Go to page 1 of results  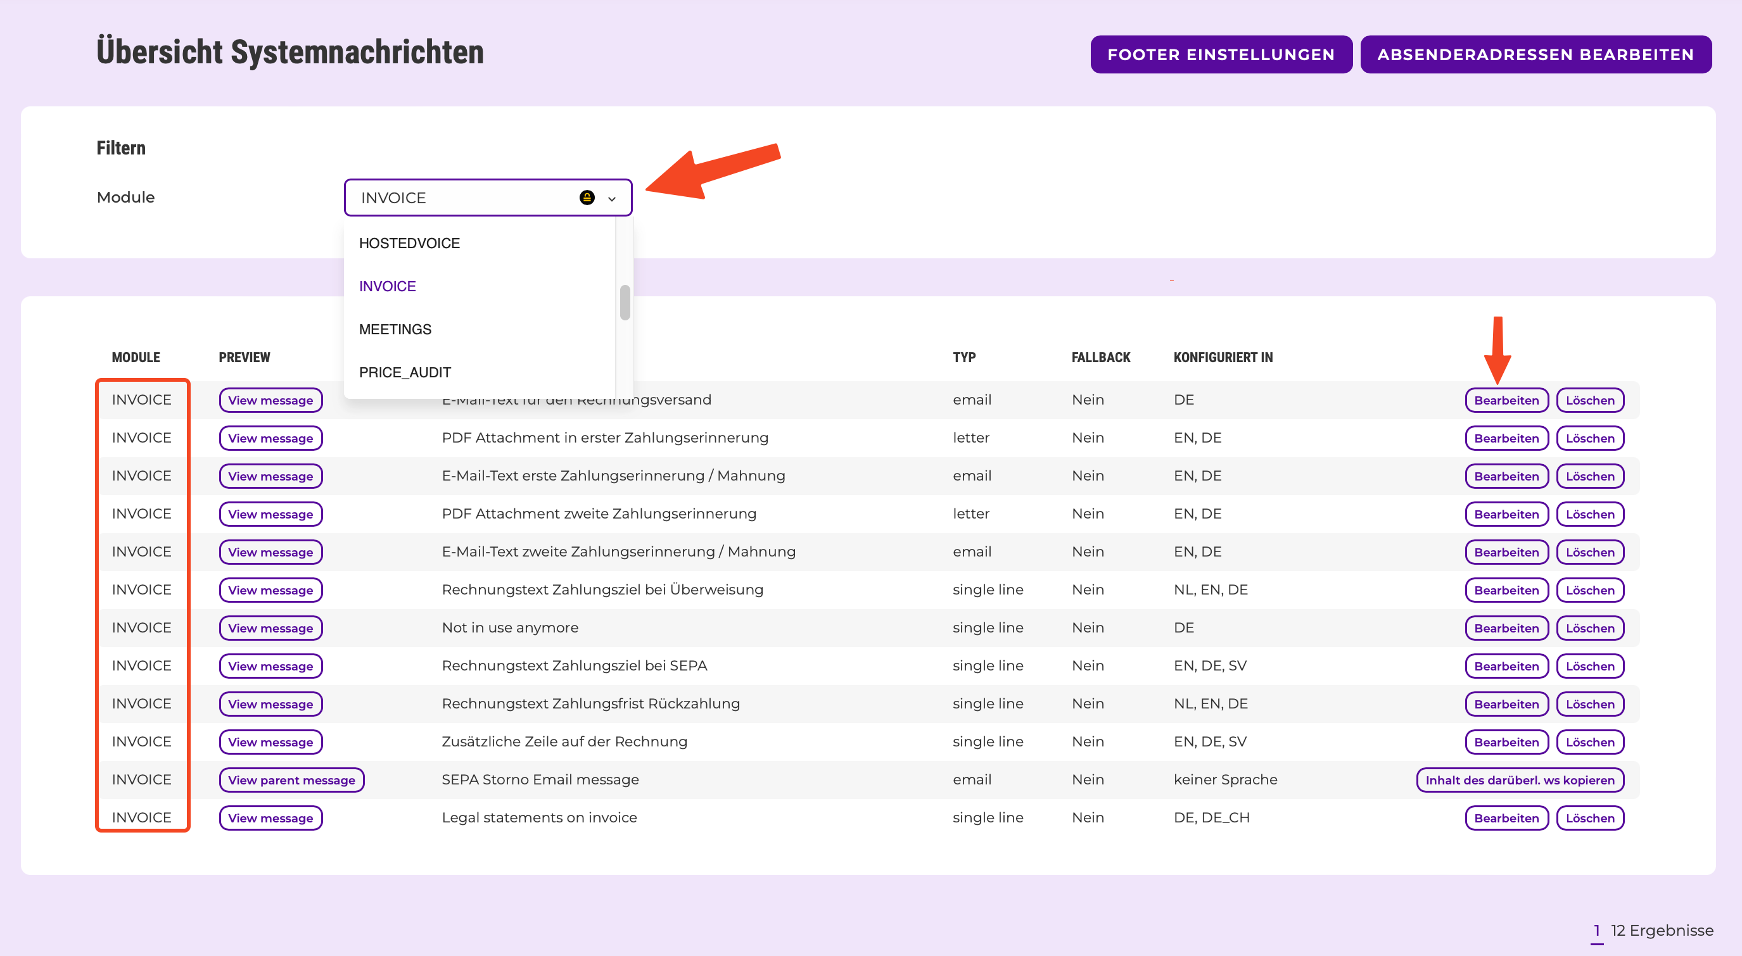coord(1596,930)
